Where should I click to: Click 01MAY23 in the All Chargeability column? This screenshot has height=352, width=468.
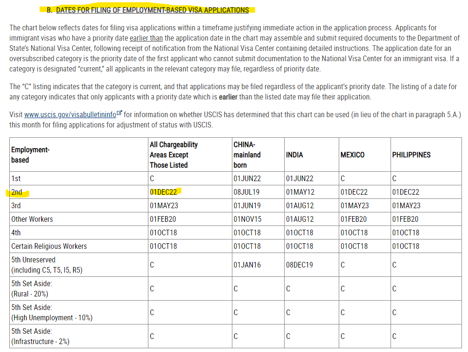(x=164, y=205)
